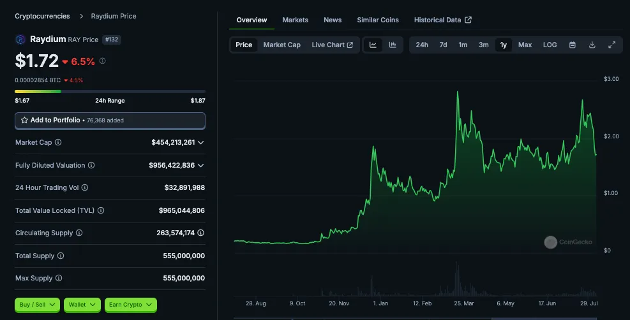Toggle LOG scale on chart

coord(550,45)
